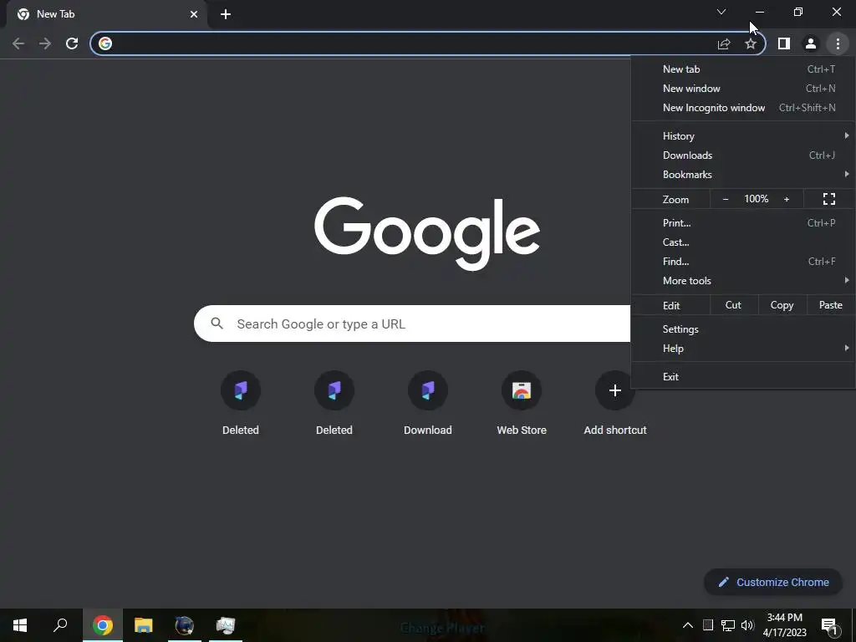856x642 pixels.
Task: Open the Download shortcut tile
Action: pos(427,405)
